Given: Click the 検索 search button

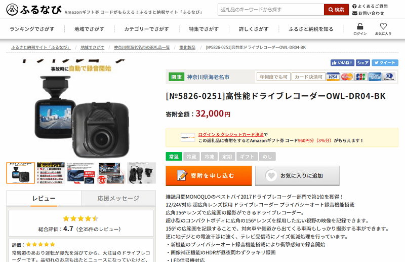Looking at the screenshot, I should [336, 10].
